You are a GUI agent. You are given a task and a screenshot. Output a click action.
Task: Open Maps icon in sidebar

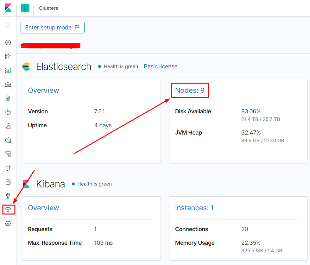(8, 98)
